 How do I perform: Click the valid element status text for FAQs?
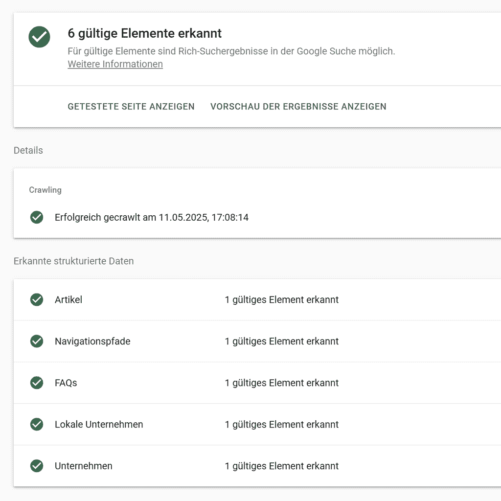282,383
